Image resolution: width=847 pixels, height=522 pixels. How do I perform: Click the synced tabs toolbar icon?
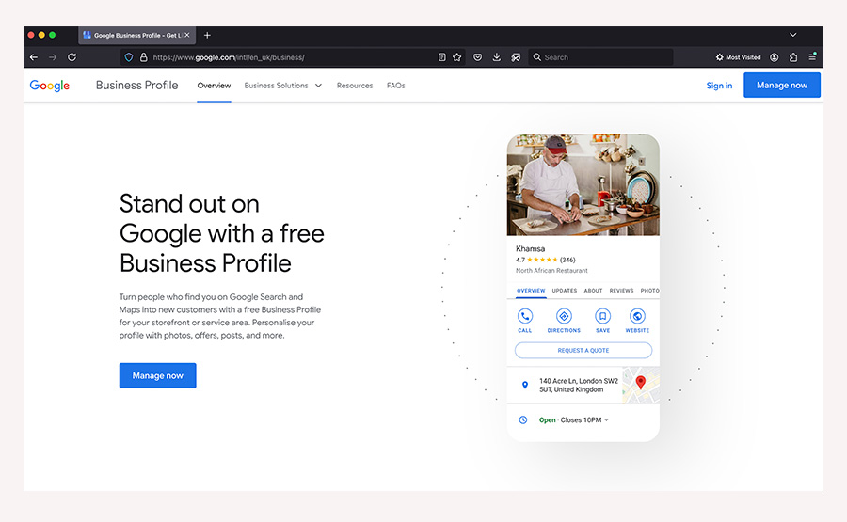tap(516, 57)
